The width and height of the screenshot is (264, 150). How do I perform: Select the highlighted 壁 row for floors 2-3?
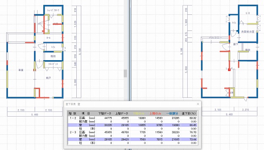click(x=132, y=139)
